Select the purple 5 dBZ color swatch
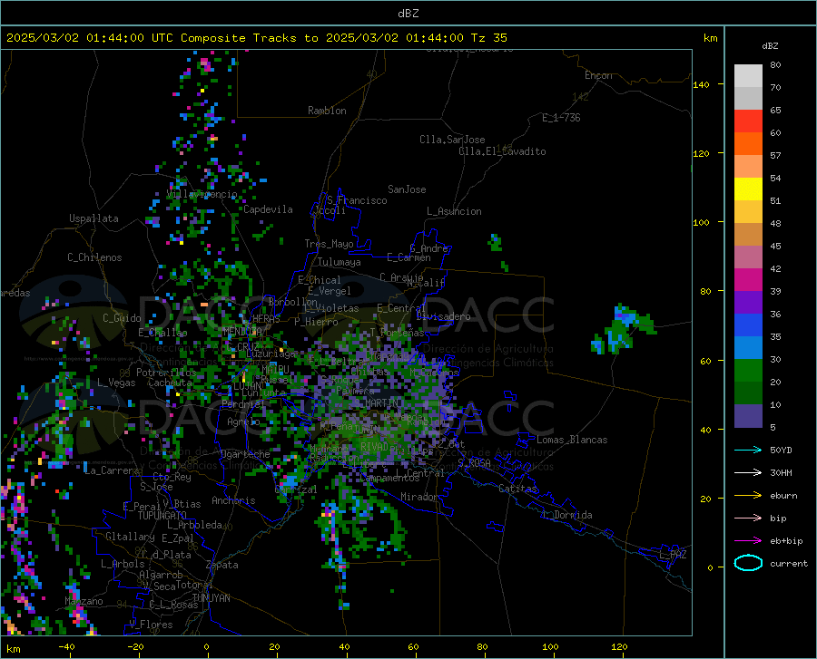This screenshot has width=817, height=659. pos(748,416)
